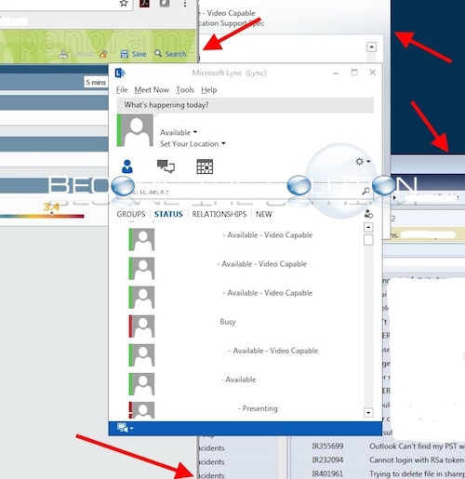Viewport: 465px width, 479px height.
Task: Expand the arrow beside the options gear
Action: pos(368,162)
